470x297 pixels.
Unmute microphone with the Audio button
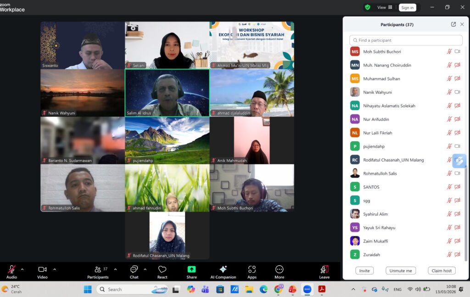coord(11,269)
